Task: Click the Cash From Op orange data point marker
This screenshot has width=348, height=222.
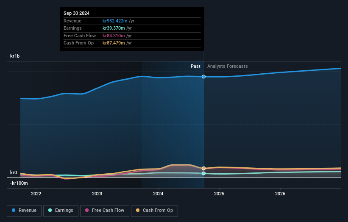Action: [204, 168]
